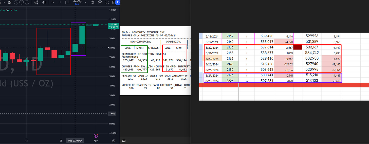This screenshot has height=144, width=369.
Task: Start bar replay mode
Action: tap(44, 2)
